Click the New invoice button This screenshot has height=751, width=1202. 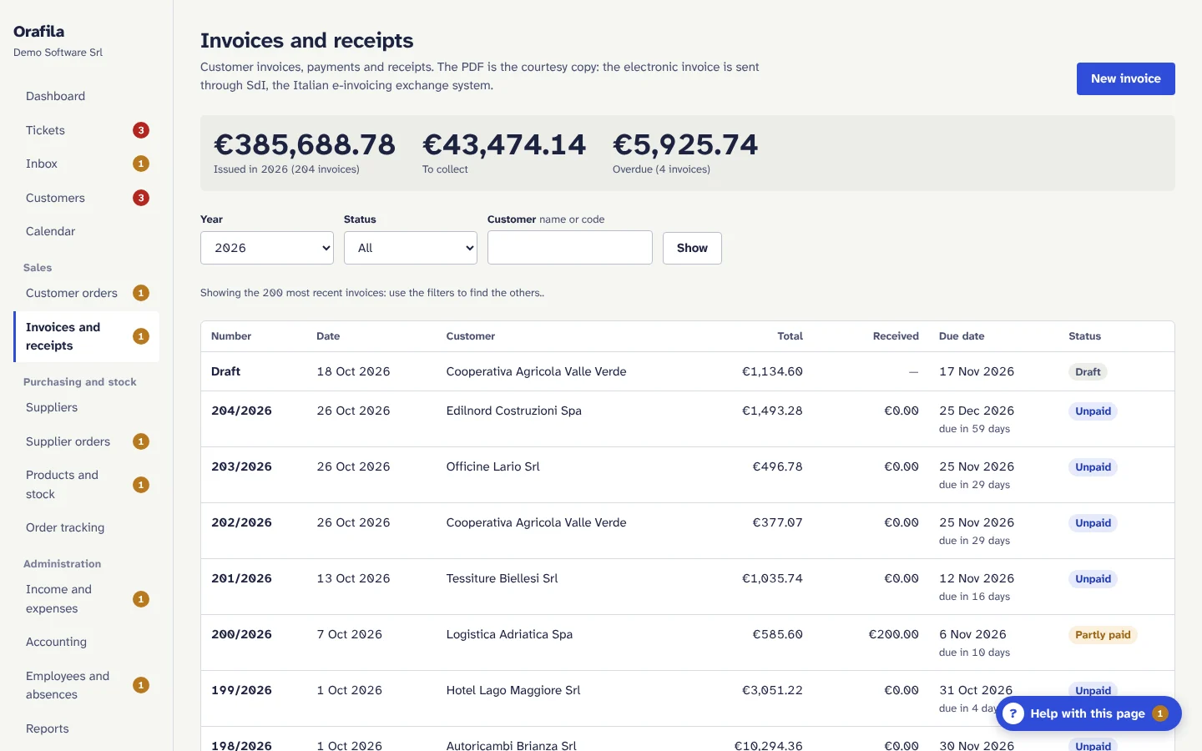pos(1125,78)
